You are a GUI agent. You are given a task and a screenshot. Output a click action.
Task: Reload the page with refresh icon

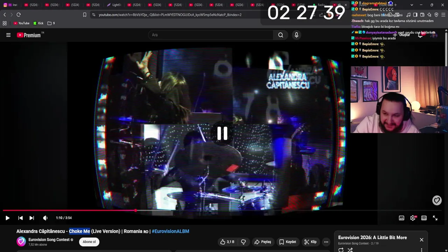click(x=19, y=15)
